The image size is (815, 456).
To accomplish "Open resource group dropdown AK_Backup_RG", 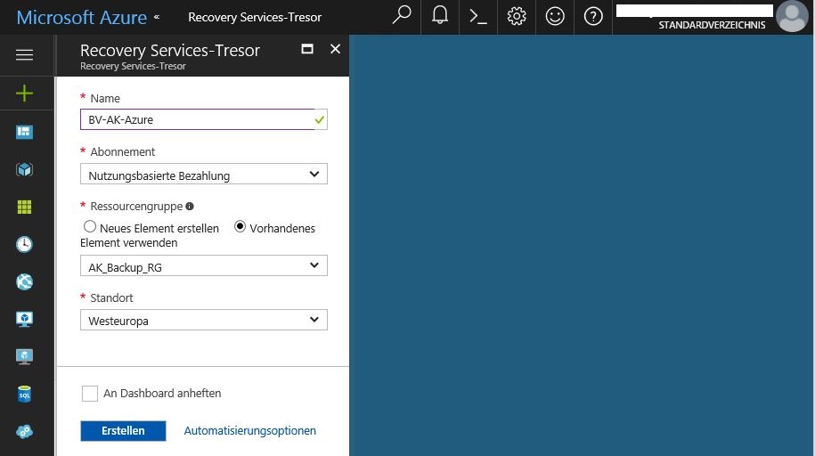I will click(204, 265).
